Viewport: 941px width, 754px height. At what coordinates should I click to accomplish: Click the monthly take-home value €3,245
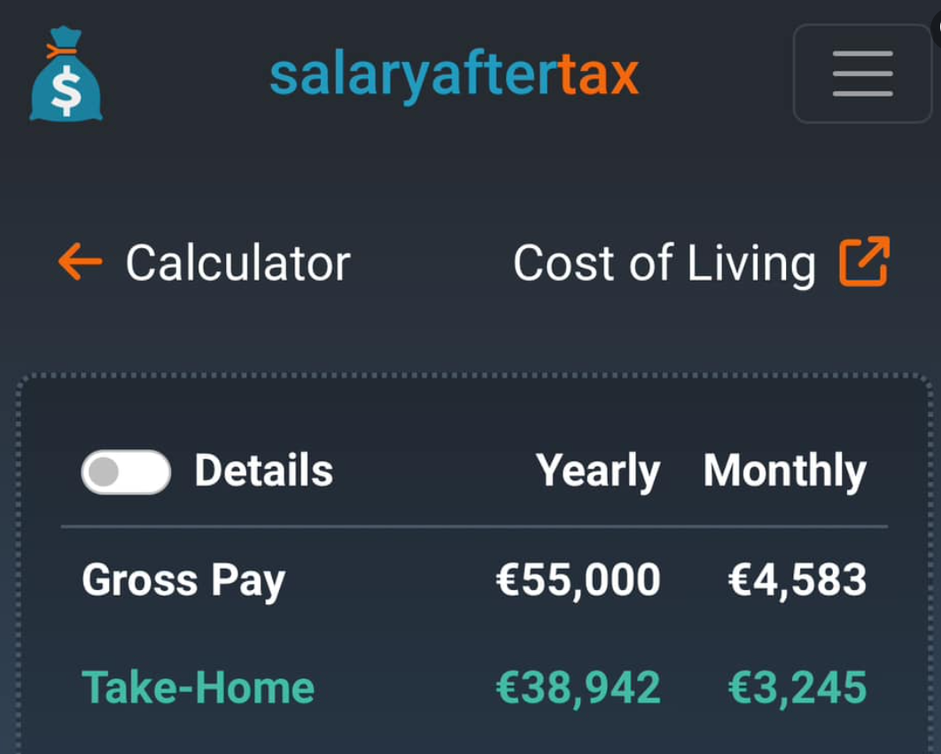click(797, 688)
